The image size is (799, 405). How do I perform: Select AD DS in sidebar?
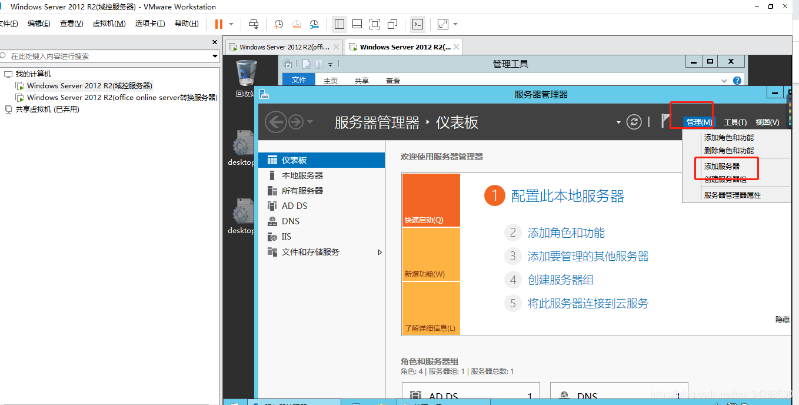pyautogui.click(x=321, y=206)
